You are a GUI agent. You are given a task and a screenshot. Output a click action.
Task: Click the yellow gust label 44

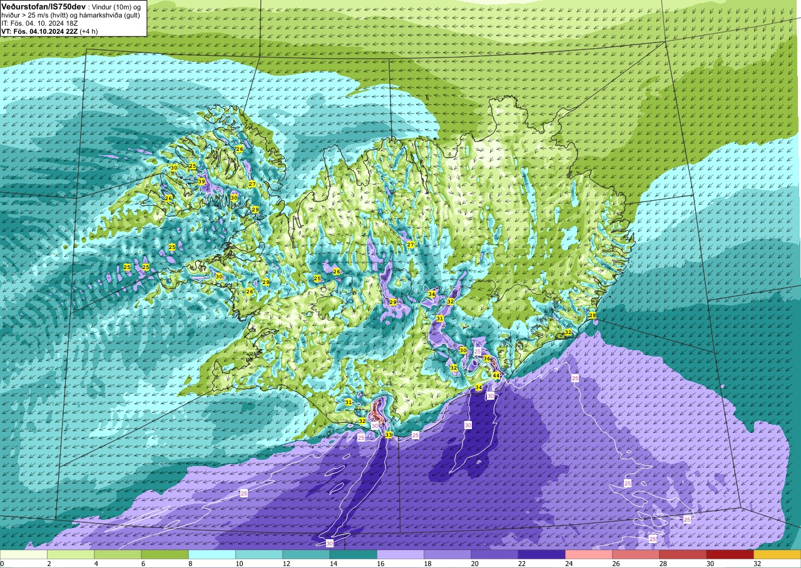[496, 375]
